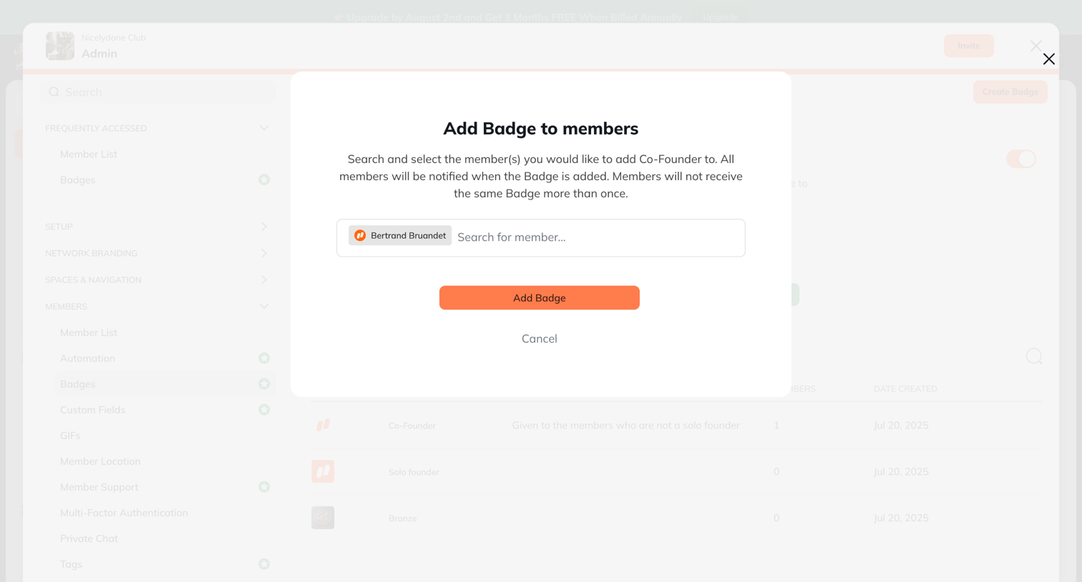Click the Search for member input field
Image resolution: width=1082 pixels, height=582 pixels.
click(598, 237)
